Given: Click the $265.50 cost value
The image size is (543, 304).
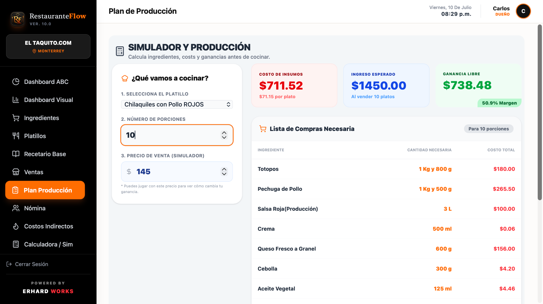Looking at the screenshot, I should click(504, 189).
